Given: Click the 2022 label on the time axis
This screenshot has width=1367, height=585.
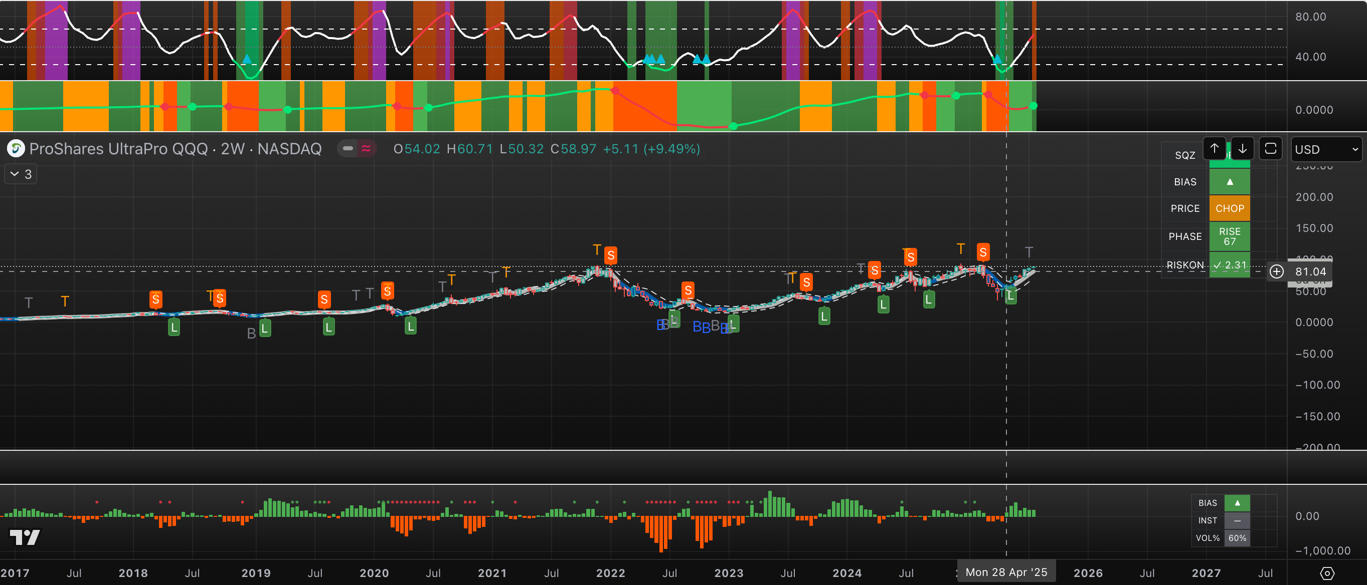Looking at the screenshot, I should (x=611, y=573).
